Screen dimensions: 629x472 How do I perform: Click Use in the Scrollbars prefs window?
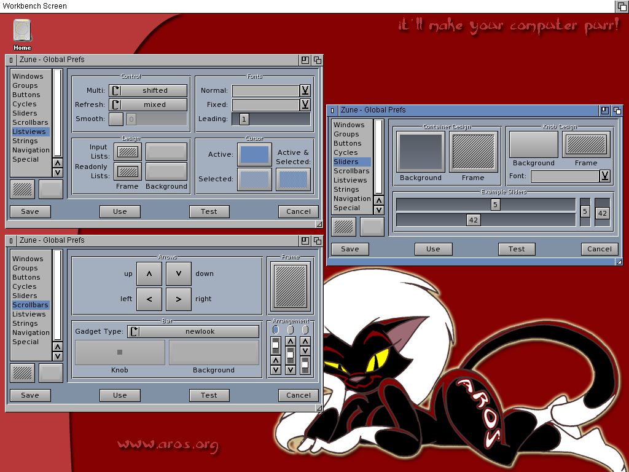(x=120, y=395)
